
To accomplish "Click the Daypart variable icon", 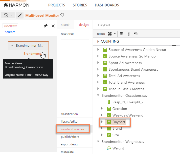I will click(x=109, y=122).
